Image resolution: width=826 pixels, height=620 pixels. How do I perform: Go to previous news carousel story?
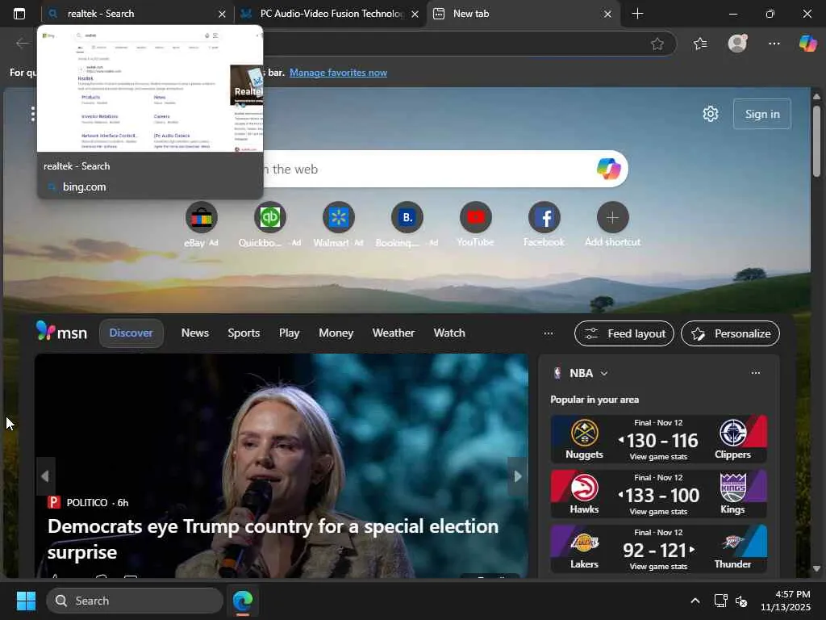(x=45, y=476)
